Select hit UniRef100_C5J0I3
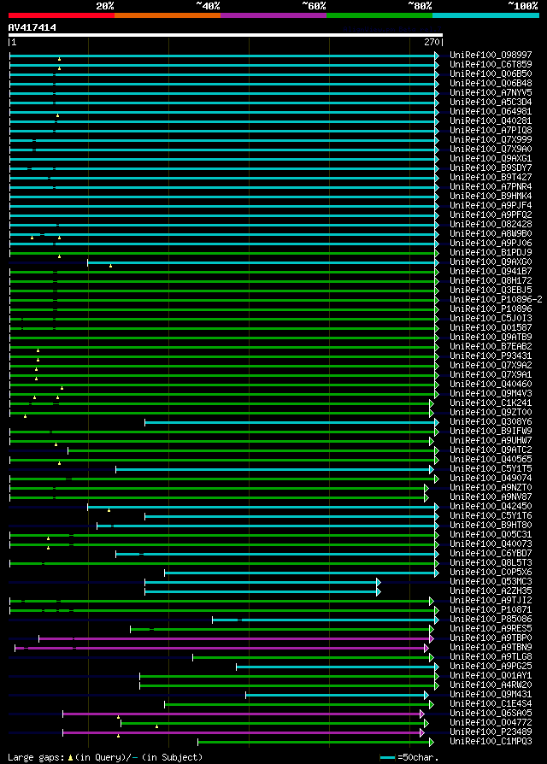This screenshot has height=764, width=547. [491, 318]
